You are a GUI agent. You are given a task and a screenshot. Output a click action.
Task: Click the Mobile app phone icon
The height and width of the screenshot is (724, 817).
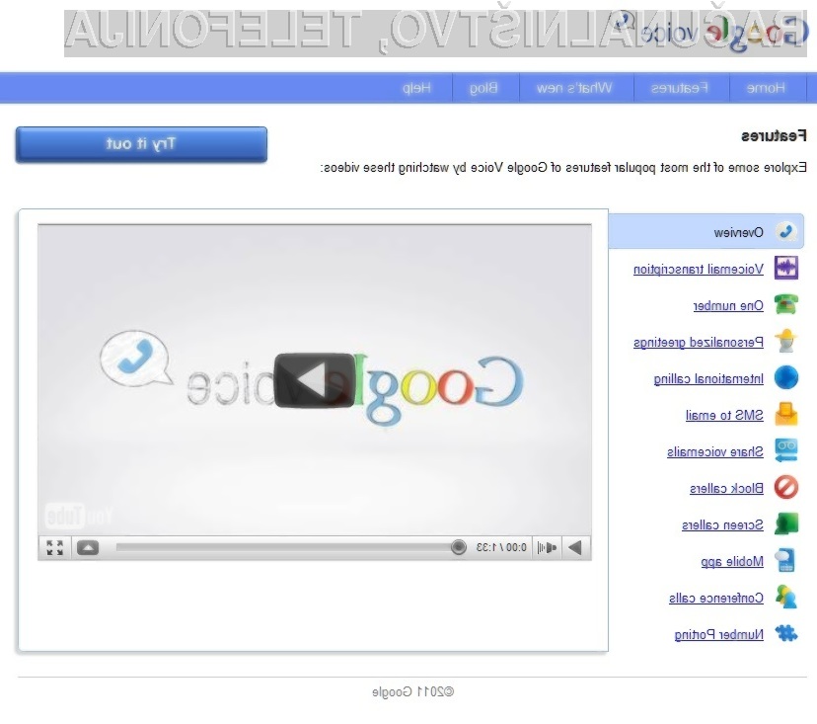point(784,560)
